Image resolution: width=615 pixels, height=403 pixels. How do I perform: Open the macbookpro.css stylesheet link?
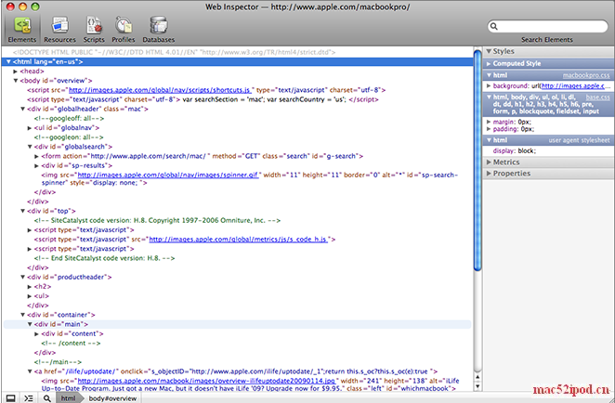tap(586, 75)
